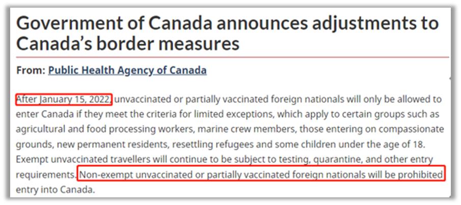Image resolution: width=461 pixels, height=205 pixels.
Task: Click 'entry into Canada.' closing text
Action: 56,190
